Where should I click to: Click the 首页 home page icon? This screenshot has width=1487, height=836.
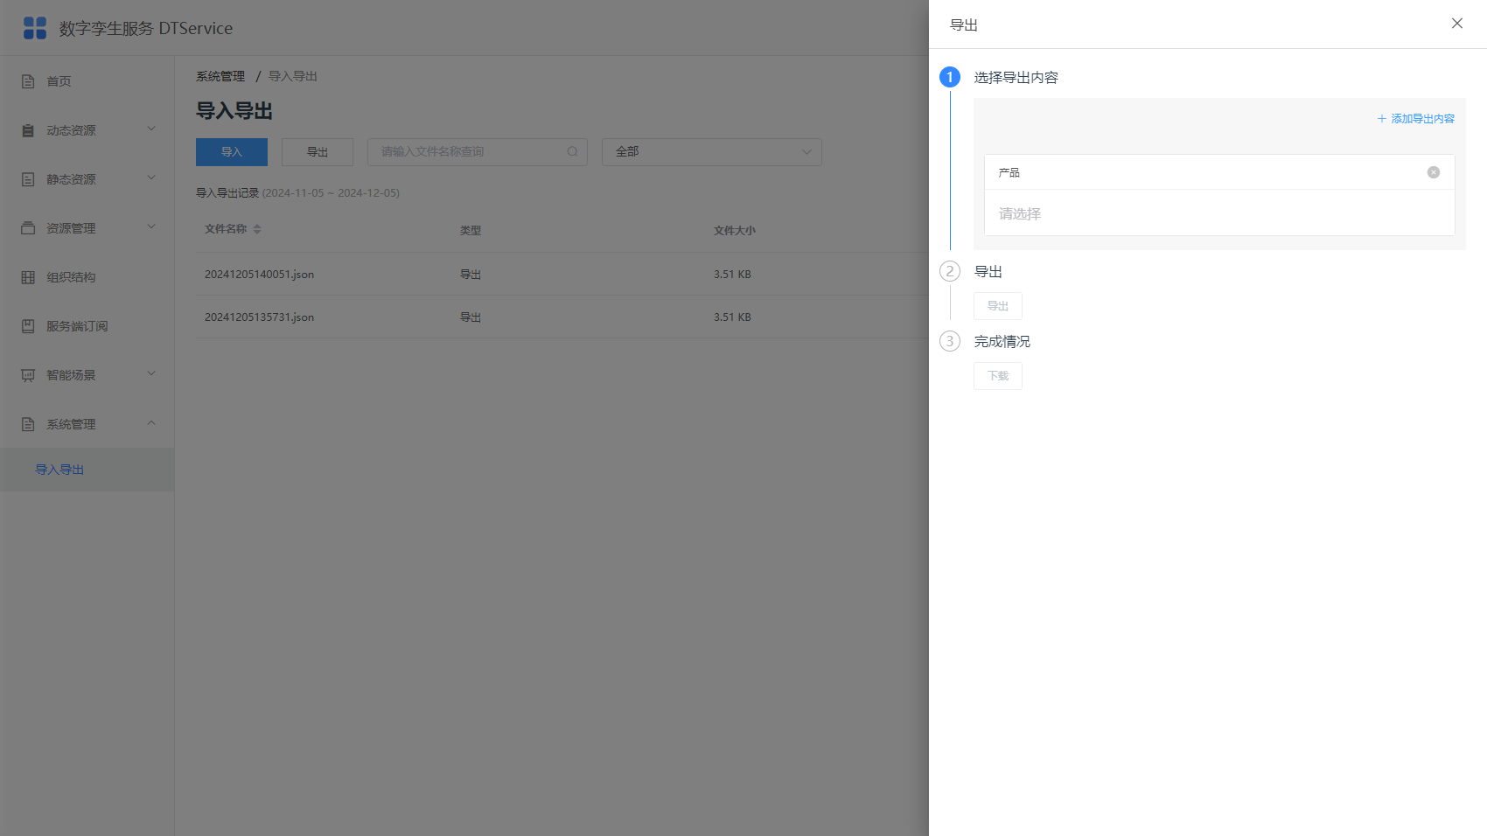pyautogui.click(x=28, y=81)
